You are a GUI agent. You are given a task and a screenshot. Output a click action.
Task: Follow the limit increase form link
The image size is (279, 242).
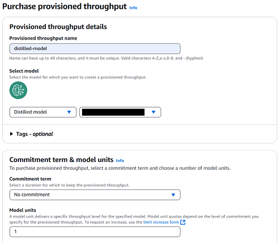click(161, 222)
